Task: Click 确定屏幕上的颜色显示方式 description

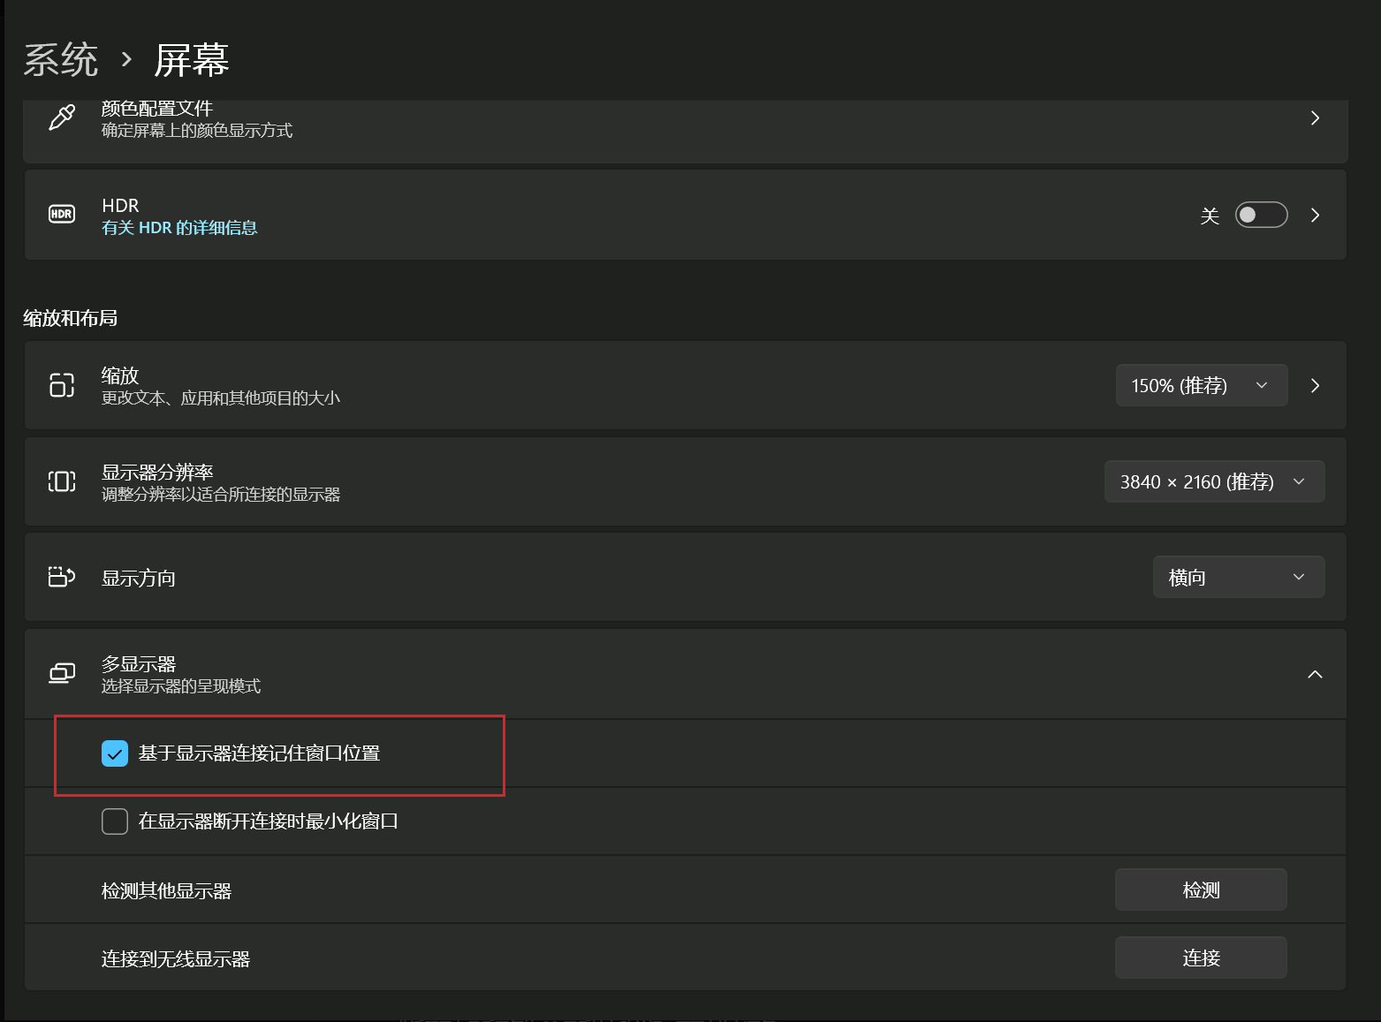Action: pyautogui.click(x=197, y=130)
